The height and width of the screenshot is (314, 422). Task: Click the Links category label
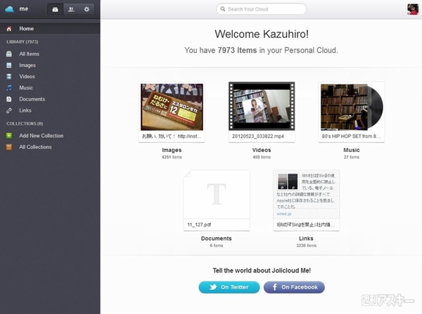tap(306, 239)
